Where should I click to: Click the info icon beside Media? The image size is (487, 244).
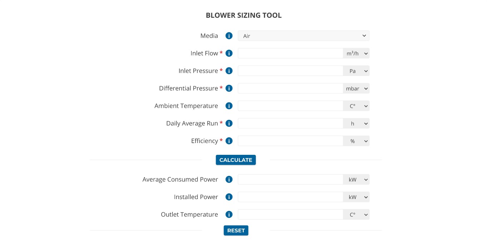pos(229,36)
